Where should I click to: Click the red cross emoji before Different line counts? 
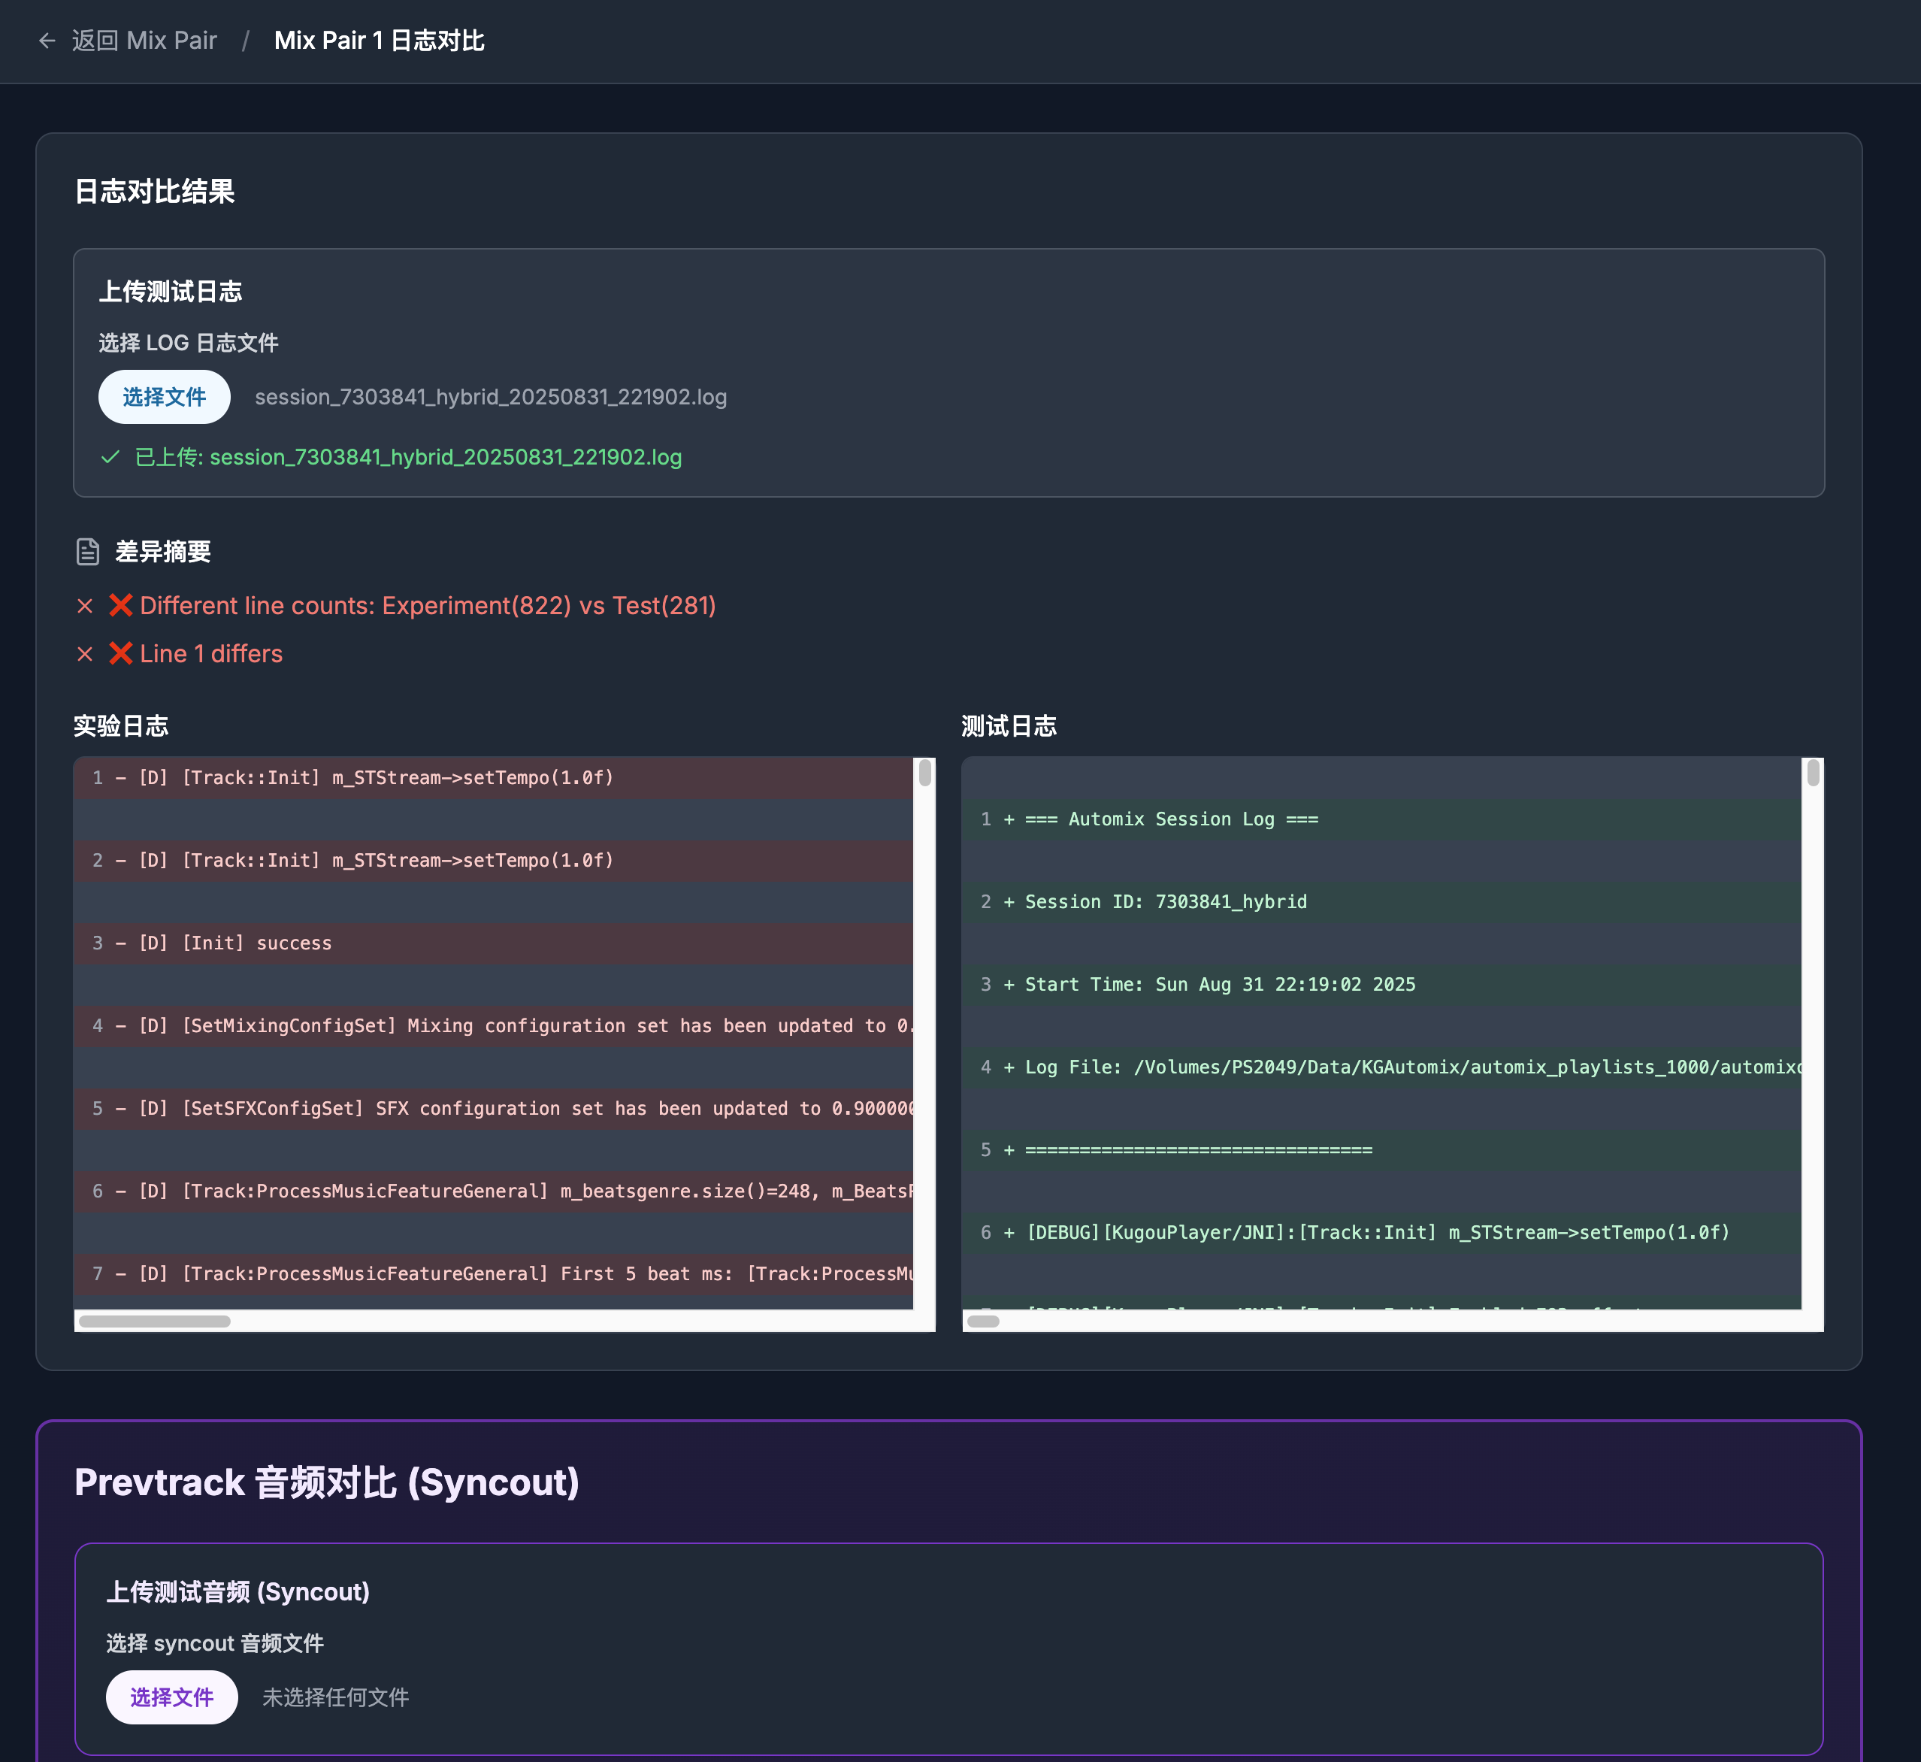tap(121, 605)
